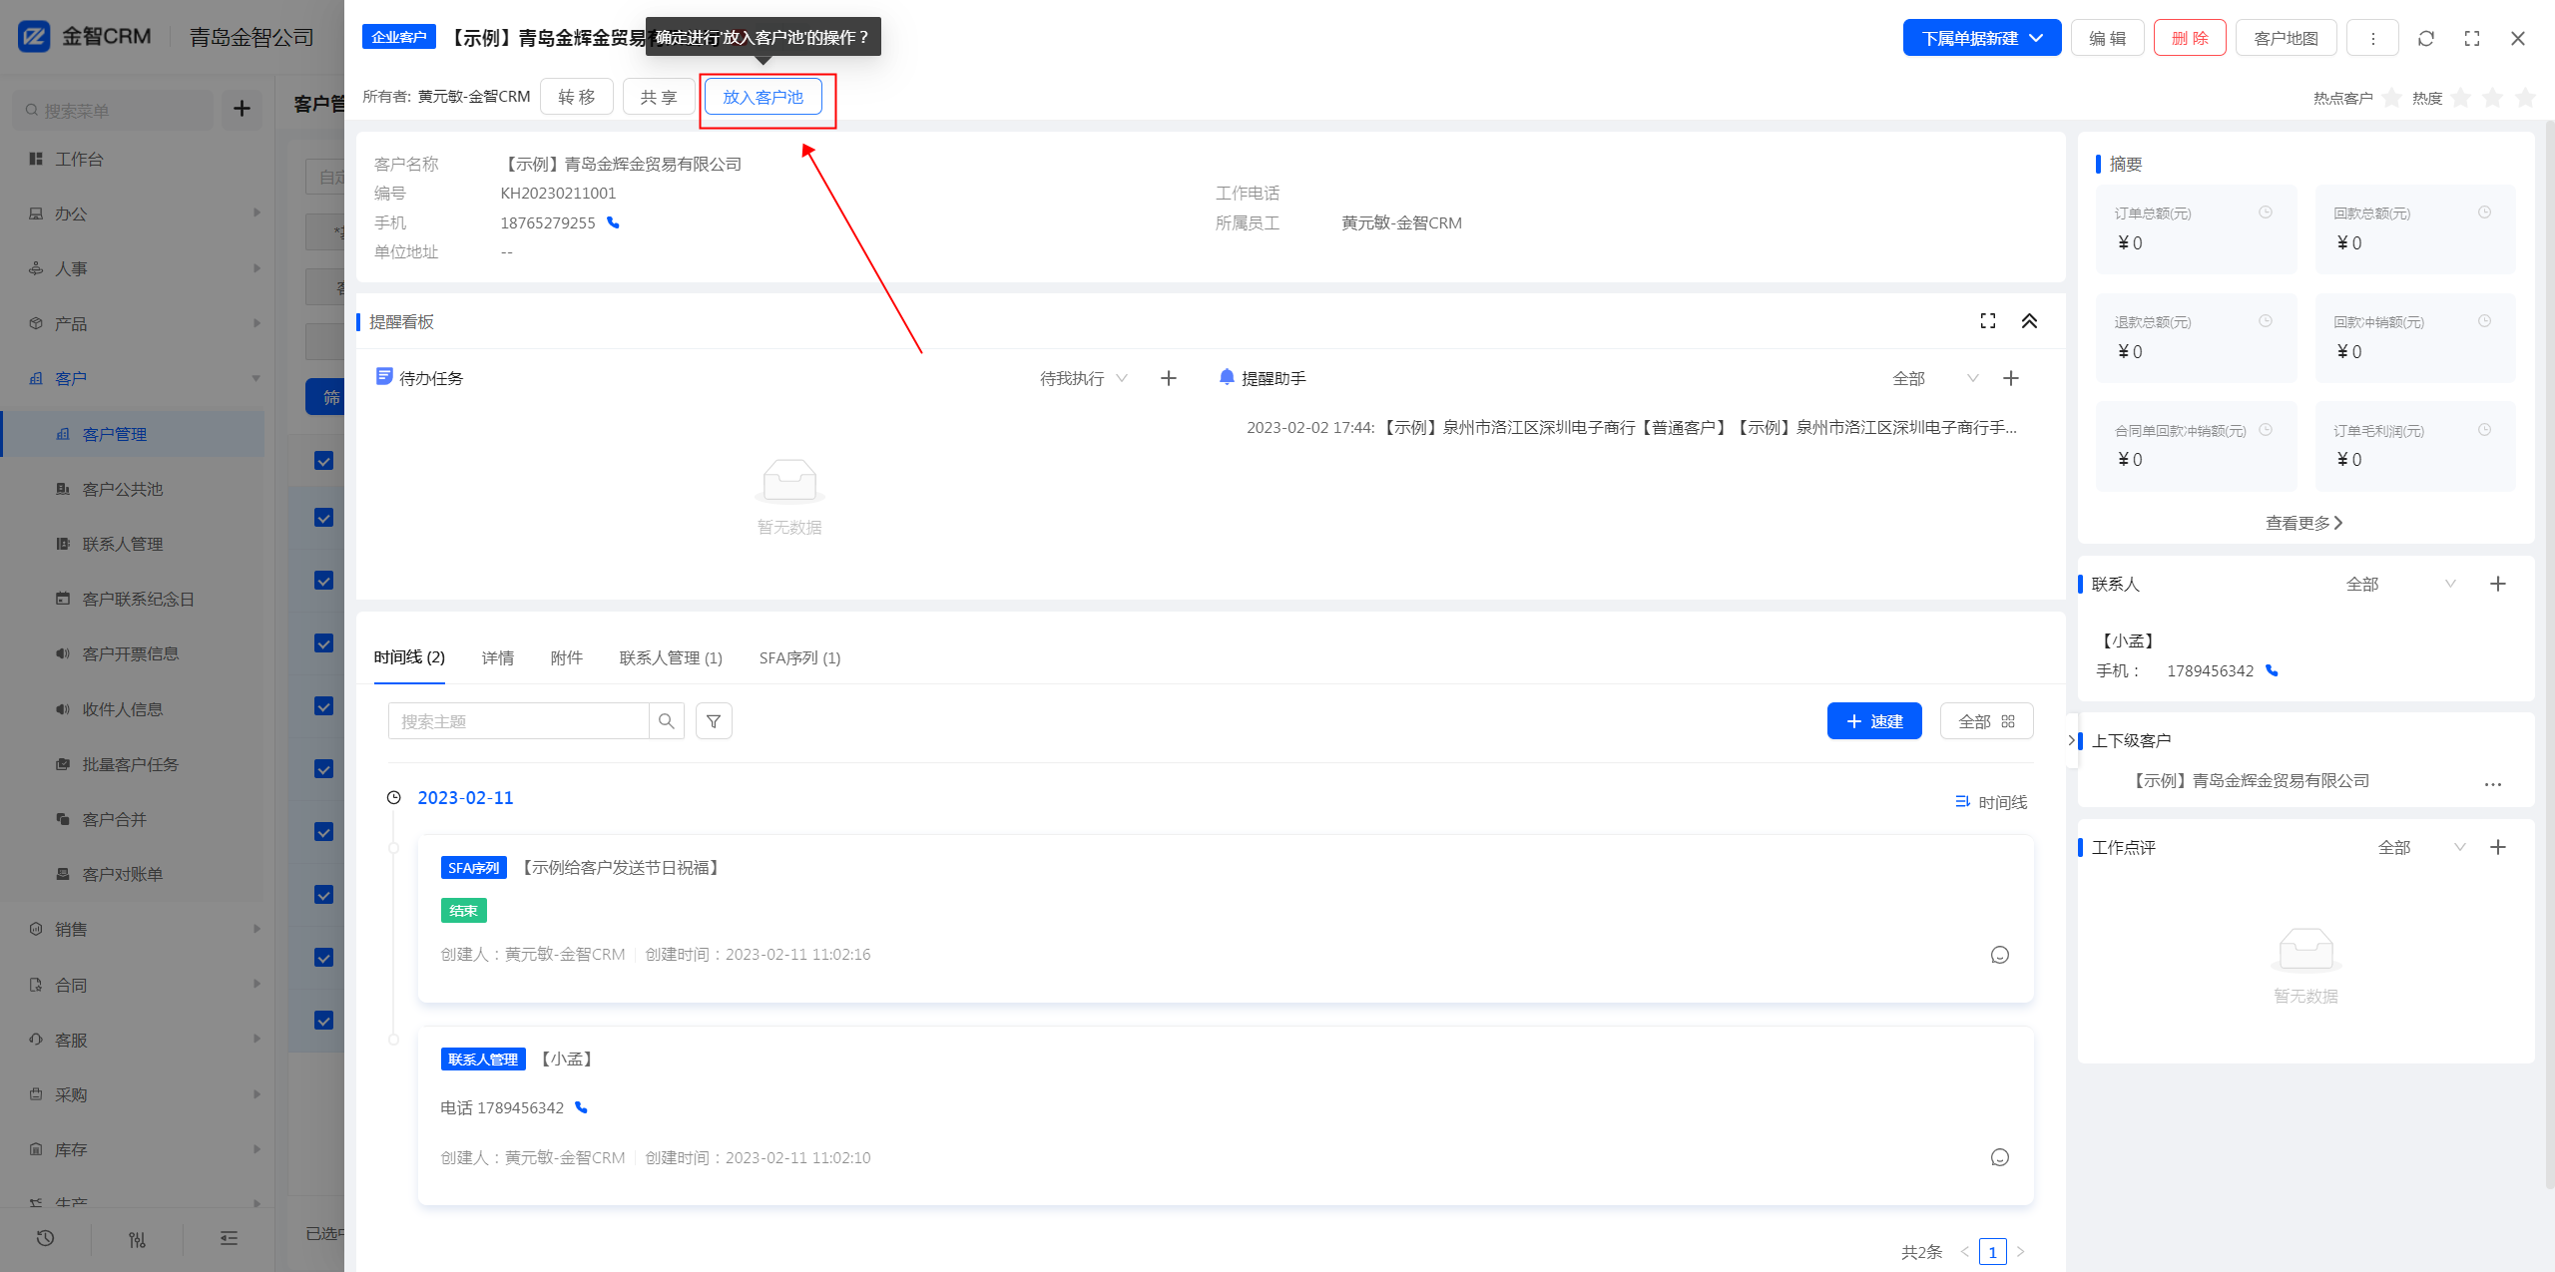Click the plus button beside 搜索菜单
Image resolution: width=2555 pixels, height=1272 pixels.
pyautogui.click(x=242, y=109)
